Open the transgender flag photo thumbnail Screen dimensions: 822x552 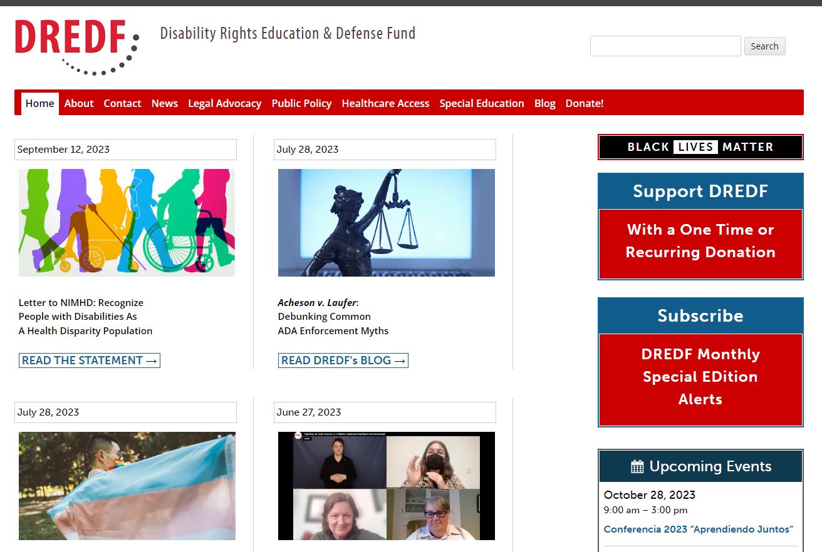pos(127,486)
